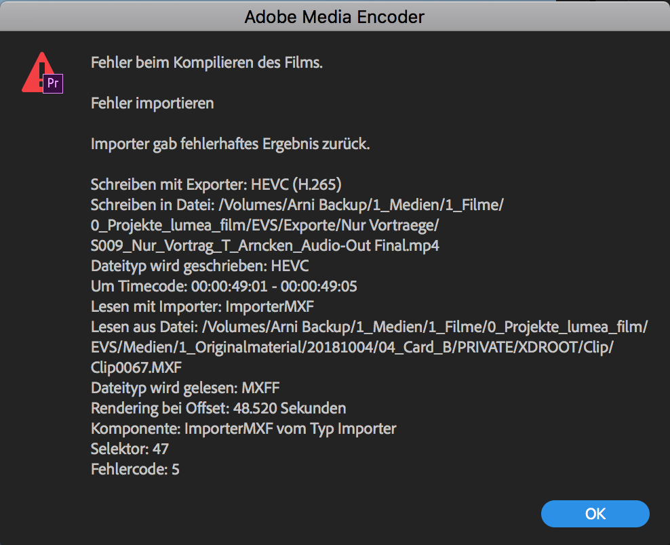This screenshot has width=670, height=545.
Task: Click 'Importer gab fehlerhaftes Ergebnis zurück.' line
Action: [x=231, y=144]
